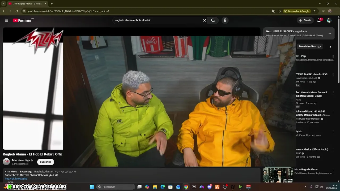340x191 pixels.
Task: Open the YouTube account avatar menu
Action: [x=329, y=20]
